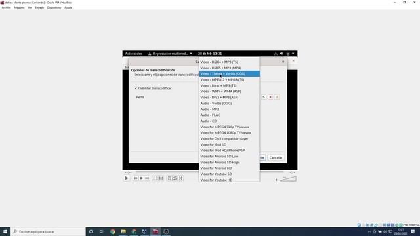
Task: Stop playback in VLC
Action: click(141, 178)
